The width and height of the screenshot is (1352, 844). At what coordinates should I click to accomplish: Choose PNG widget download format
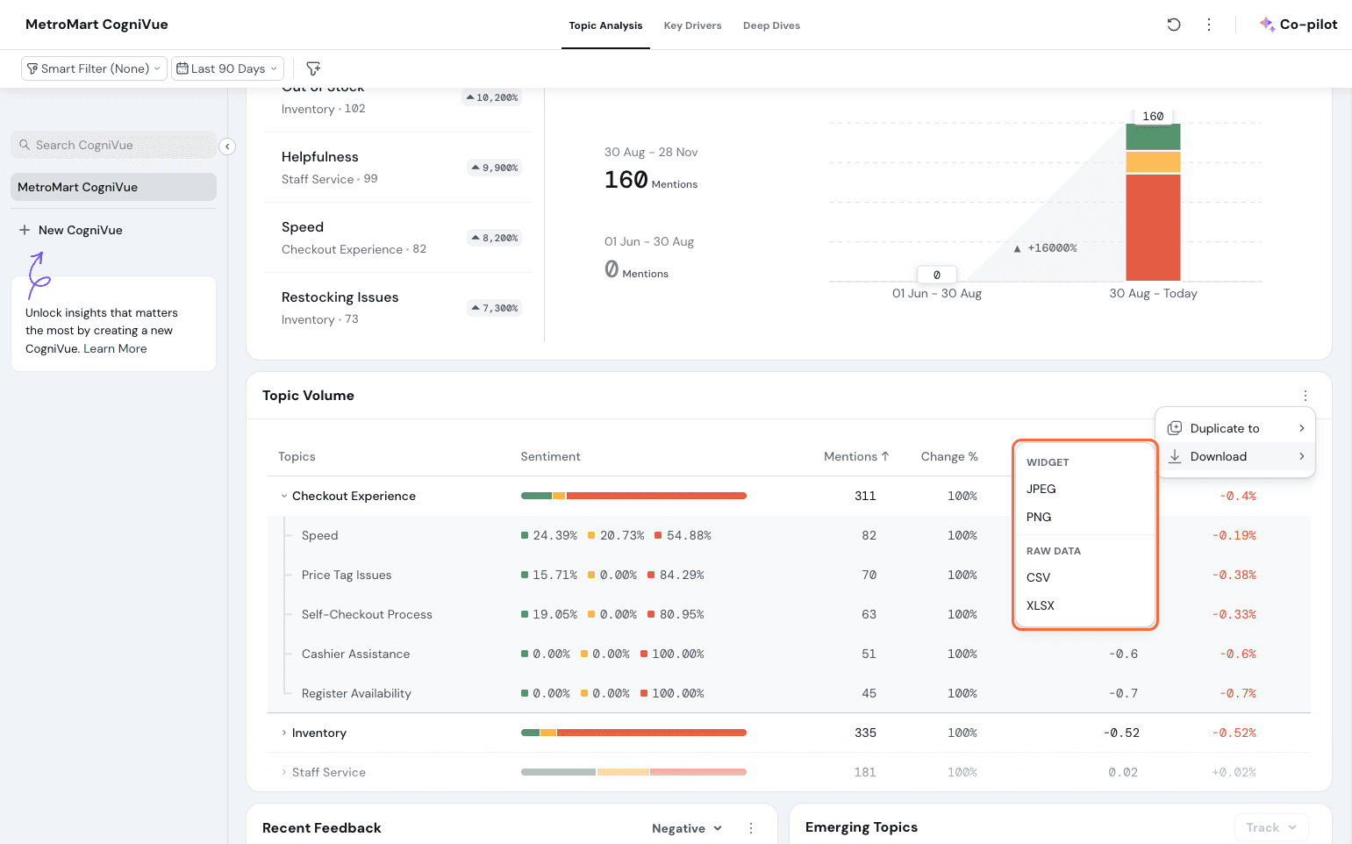[1039, 517]
